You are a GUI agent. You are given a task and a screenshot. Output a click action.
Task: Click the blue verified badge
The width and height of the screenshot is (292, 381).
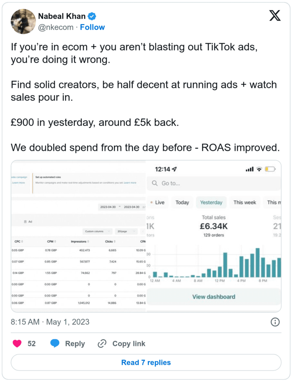pyautogui.click(x=92, y=16)
